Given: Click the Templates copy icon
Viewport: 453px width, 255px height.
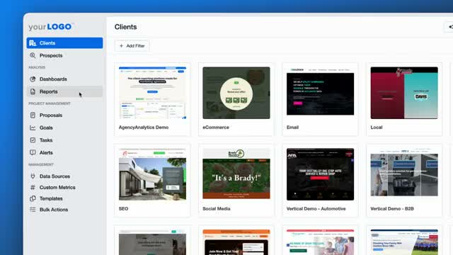Looking at the screenshot, I should click(x=33, y=198).
